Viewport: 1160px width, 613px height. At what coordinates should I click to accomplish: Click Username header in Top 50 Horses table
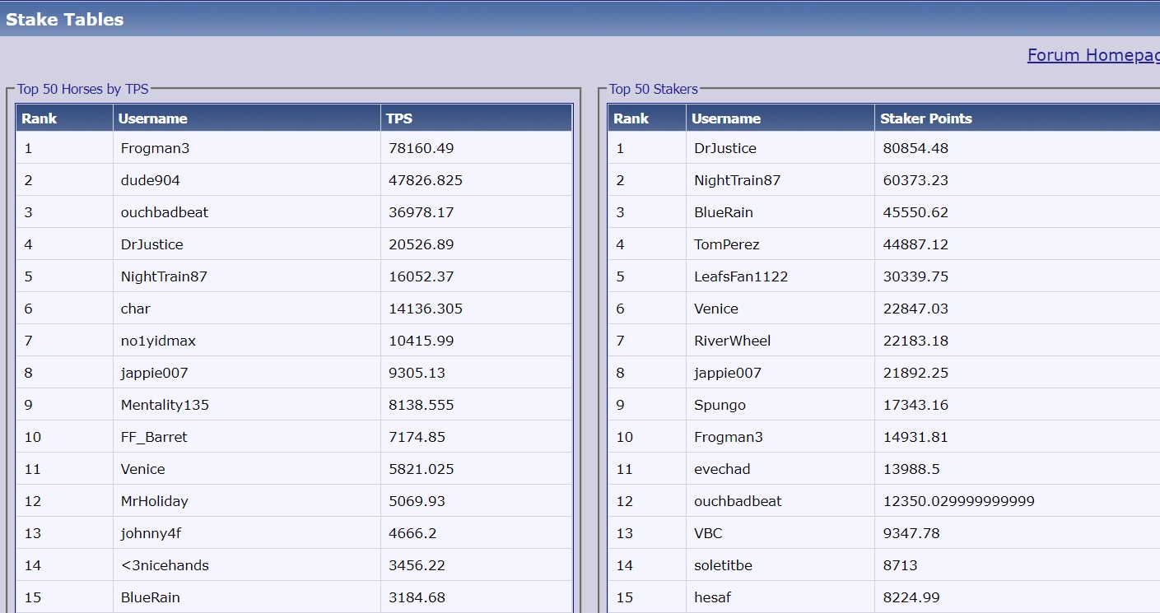pos(152,118)
